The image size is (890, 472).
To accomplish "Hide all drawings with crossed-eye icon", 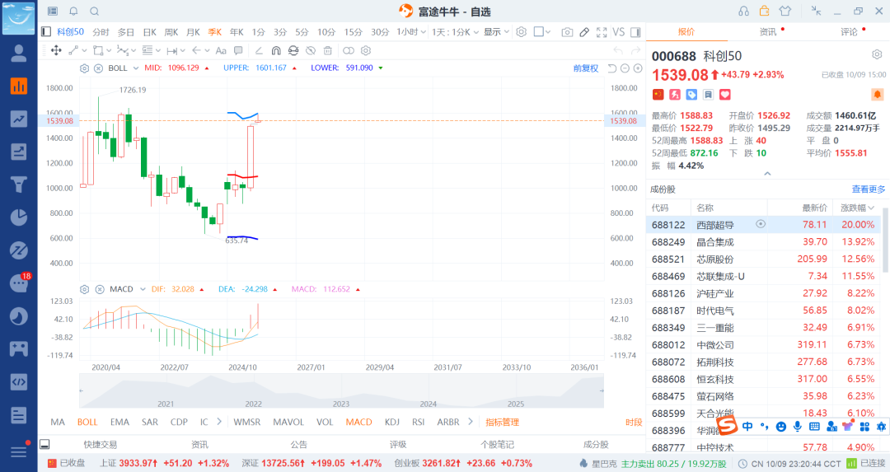I will (311, 50).
